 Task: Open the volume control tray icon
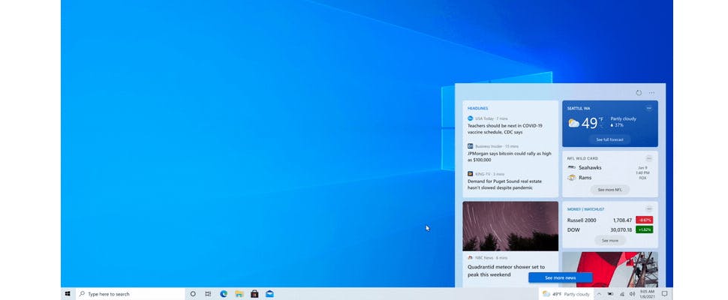coord(632,294)
